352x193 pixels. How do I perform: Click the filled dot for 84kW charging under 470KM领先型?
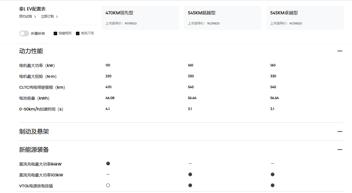108,163
